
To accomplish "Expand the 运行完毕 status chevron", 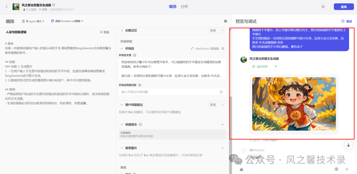I will point(276,67).
